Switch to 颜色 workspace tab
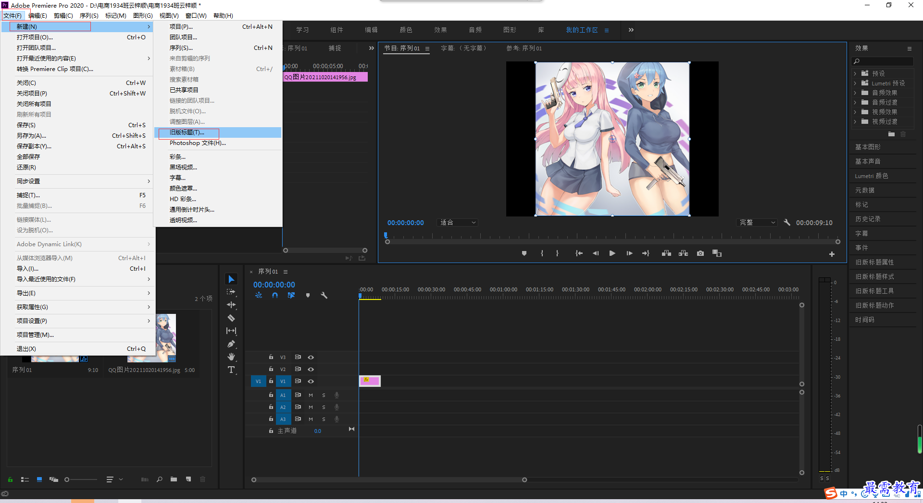 [x=406, y=30]
